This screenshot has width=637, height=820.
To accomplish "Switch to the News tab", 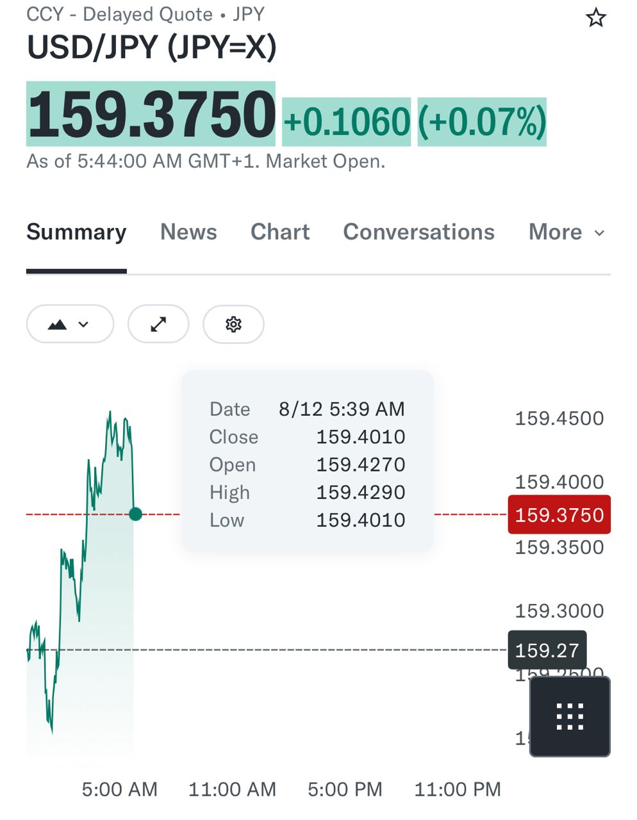I will pyautogui.click(x=188, y=232).
